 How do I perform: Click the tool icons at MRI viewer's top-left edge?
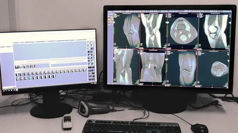110,19
